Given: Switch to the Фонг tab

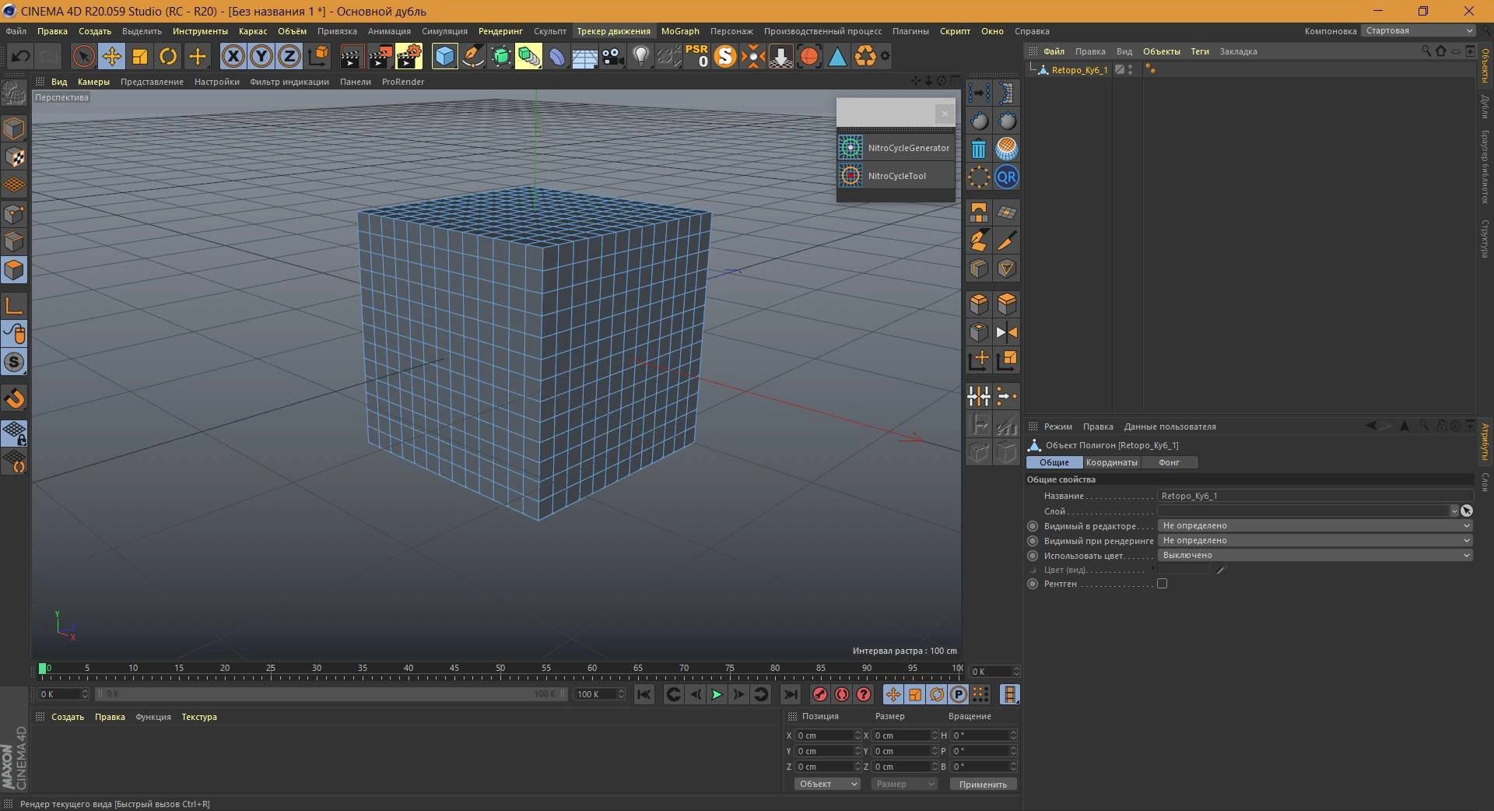Looking at the screenshot, I should point(1169,462).
